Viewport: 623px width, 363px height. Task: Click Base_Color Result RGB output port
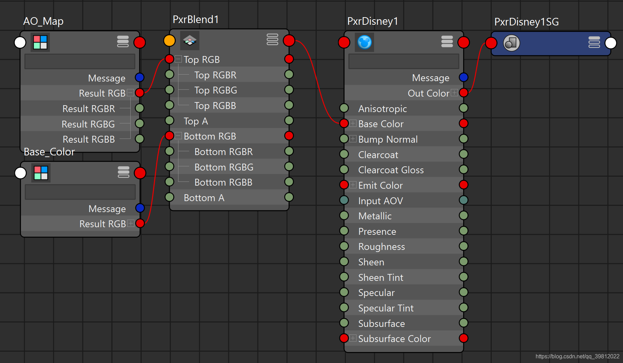140,223
